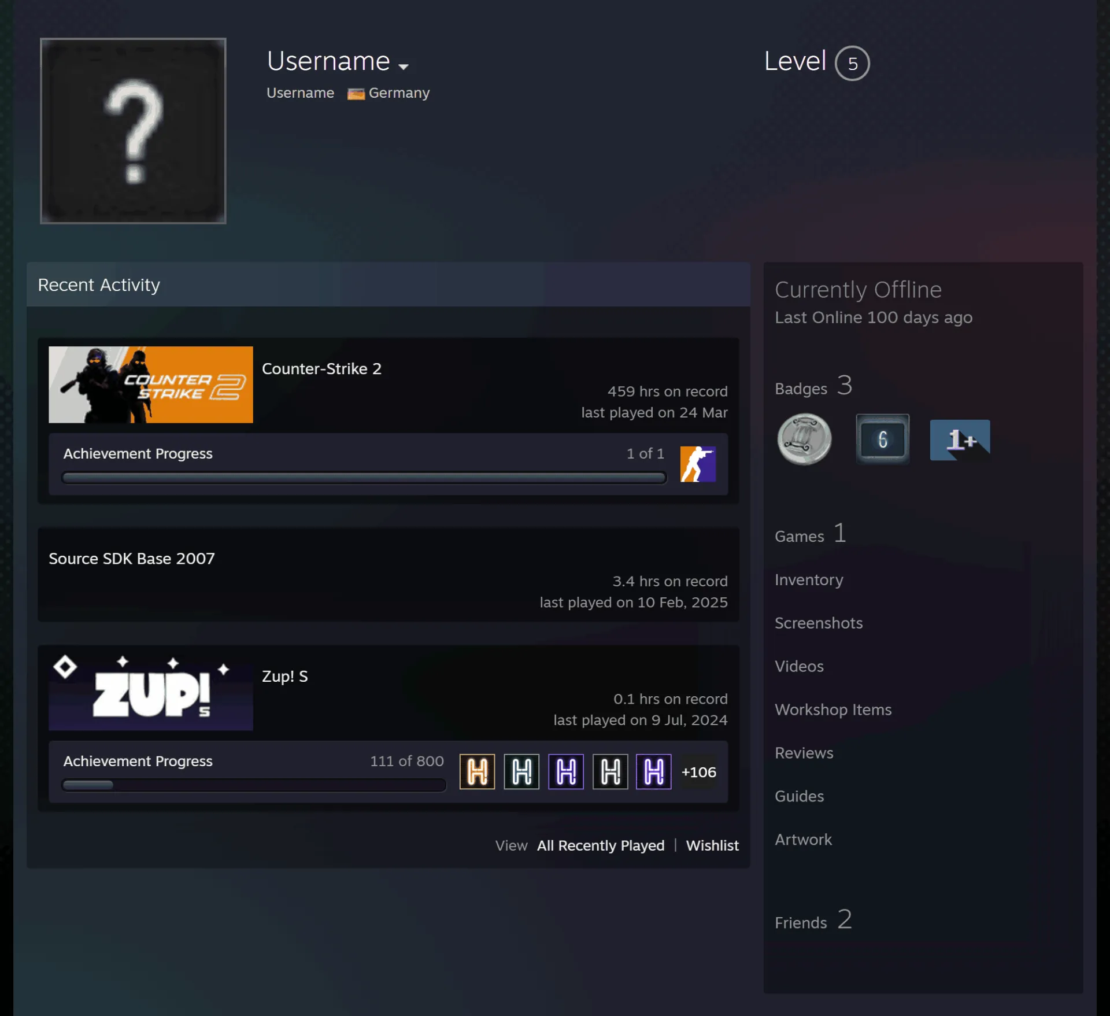Show the +106 more achievements
The width and height of the screenshot is (1110, 1016).
(698, 772)
